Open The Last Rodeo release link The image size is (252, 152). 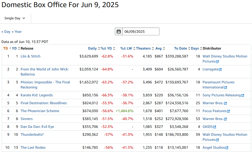point(33,147)
